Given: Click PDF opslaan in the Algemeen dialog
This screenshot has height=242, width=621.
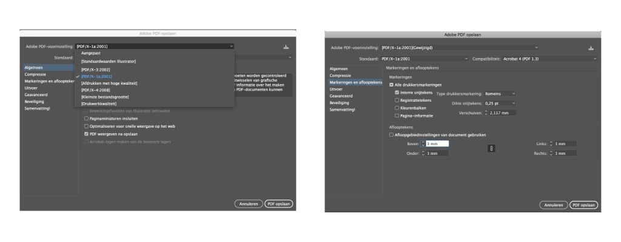Looking at the screenshot, I should click(279, 204).
